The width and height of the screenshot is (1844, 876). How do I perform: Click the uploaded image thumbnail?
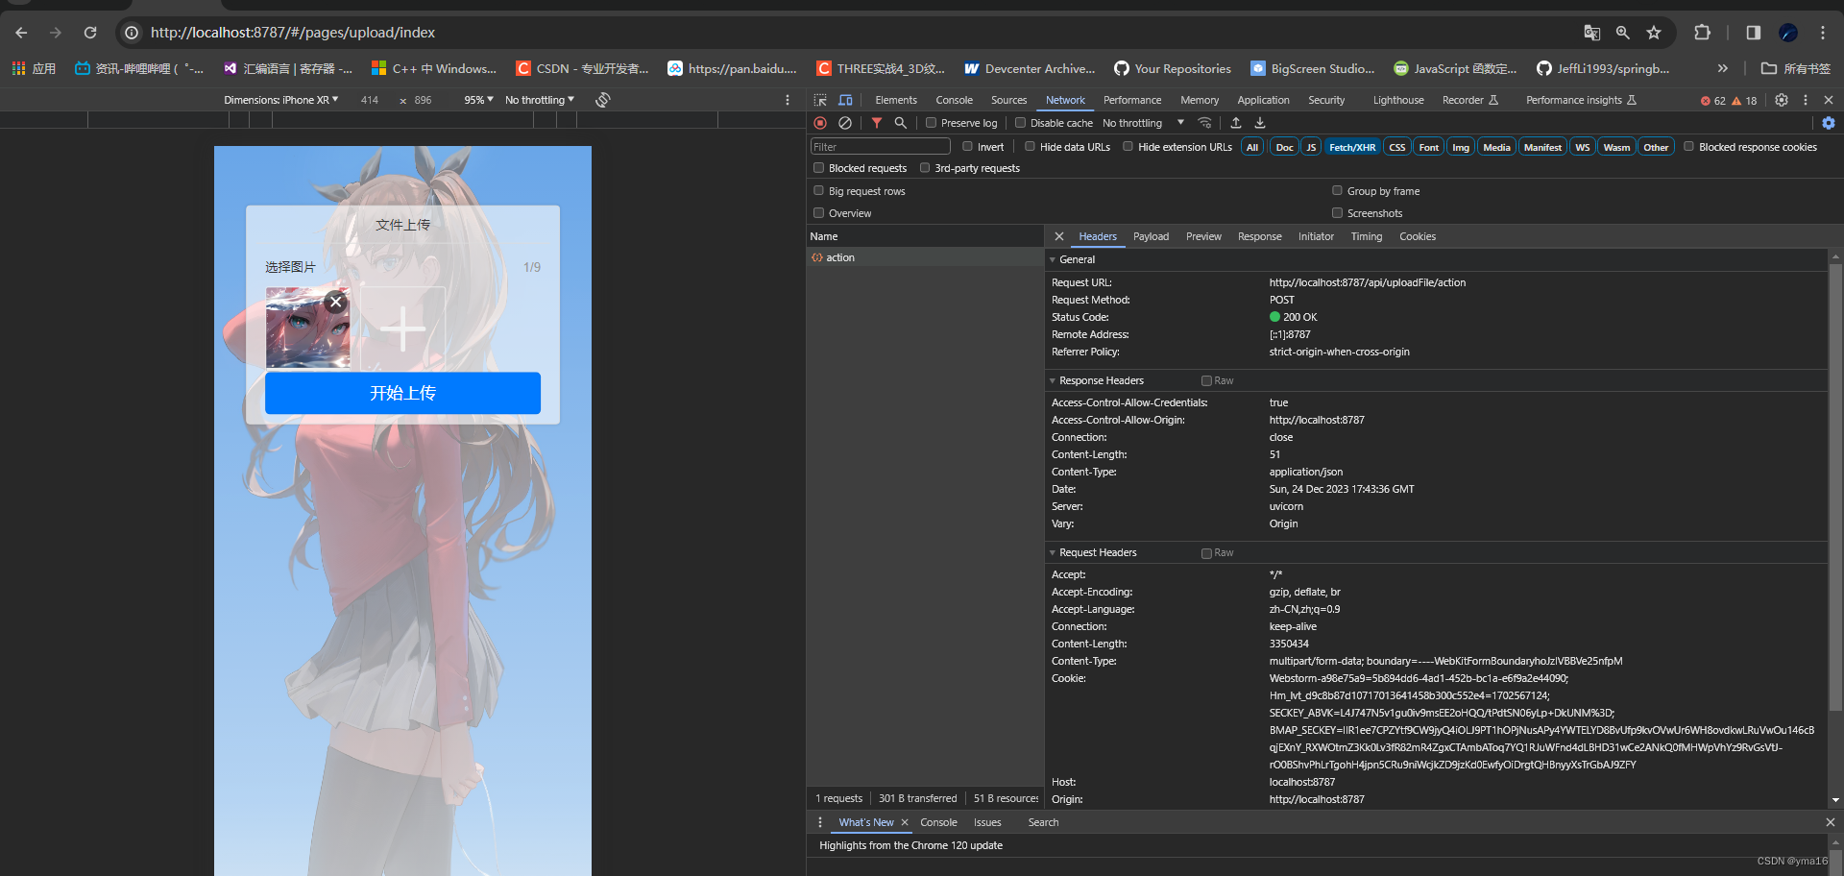[x=307, y=328]
